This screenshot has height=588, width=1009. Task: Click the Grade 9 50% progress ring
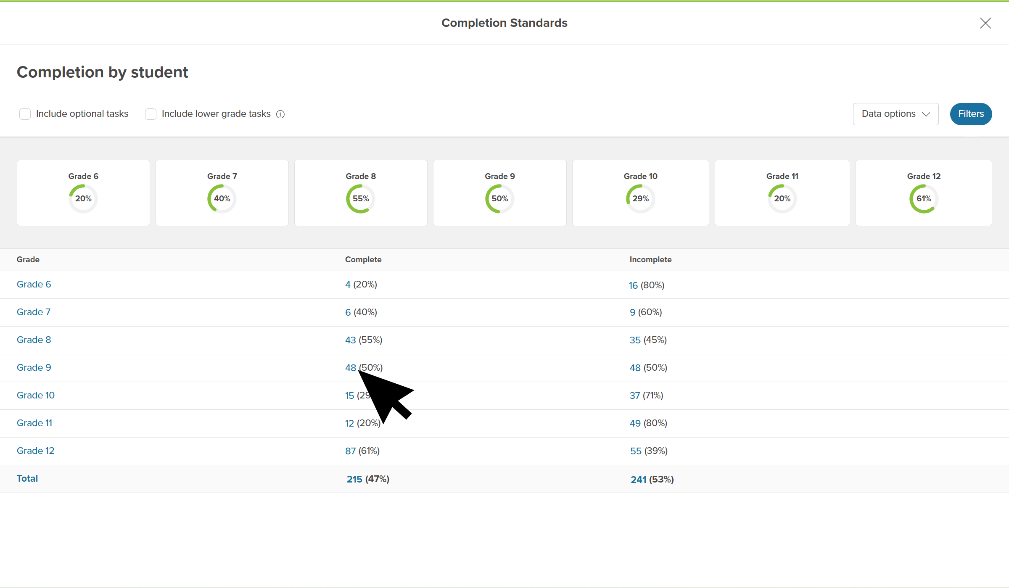499,198
